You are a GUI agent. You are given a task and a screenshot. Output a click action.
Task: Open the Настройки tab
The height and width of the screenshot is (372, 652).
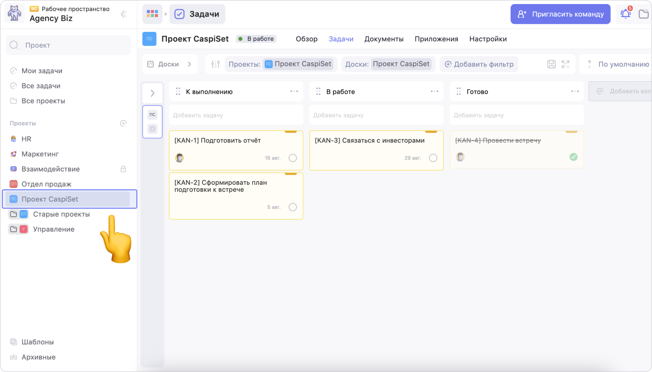[x=488, y=39]
